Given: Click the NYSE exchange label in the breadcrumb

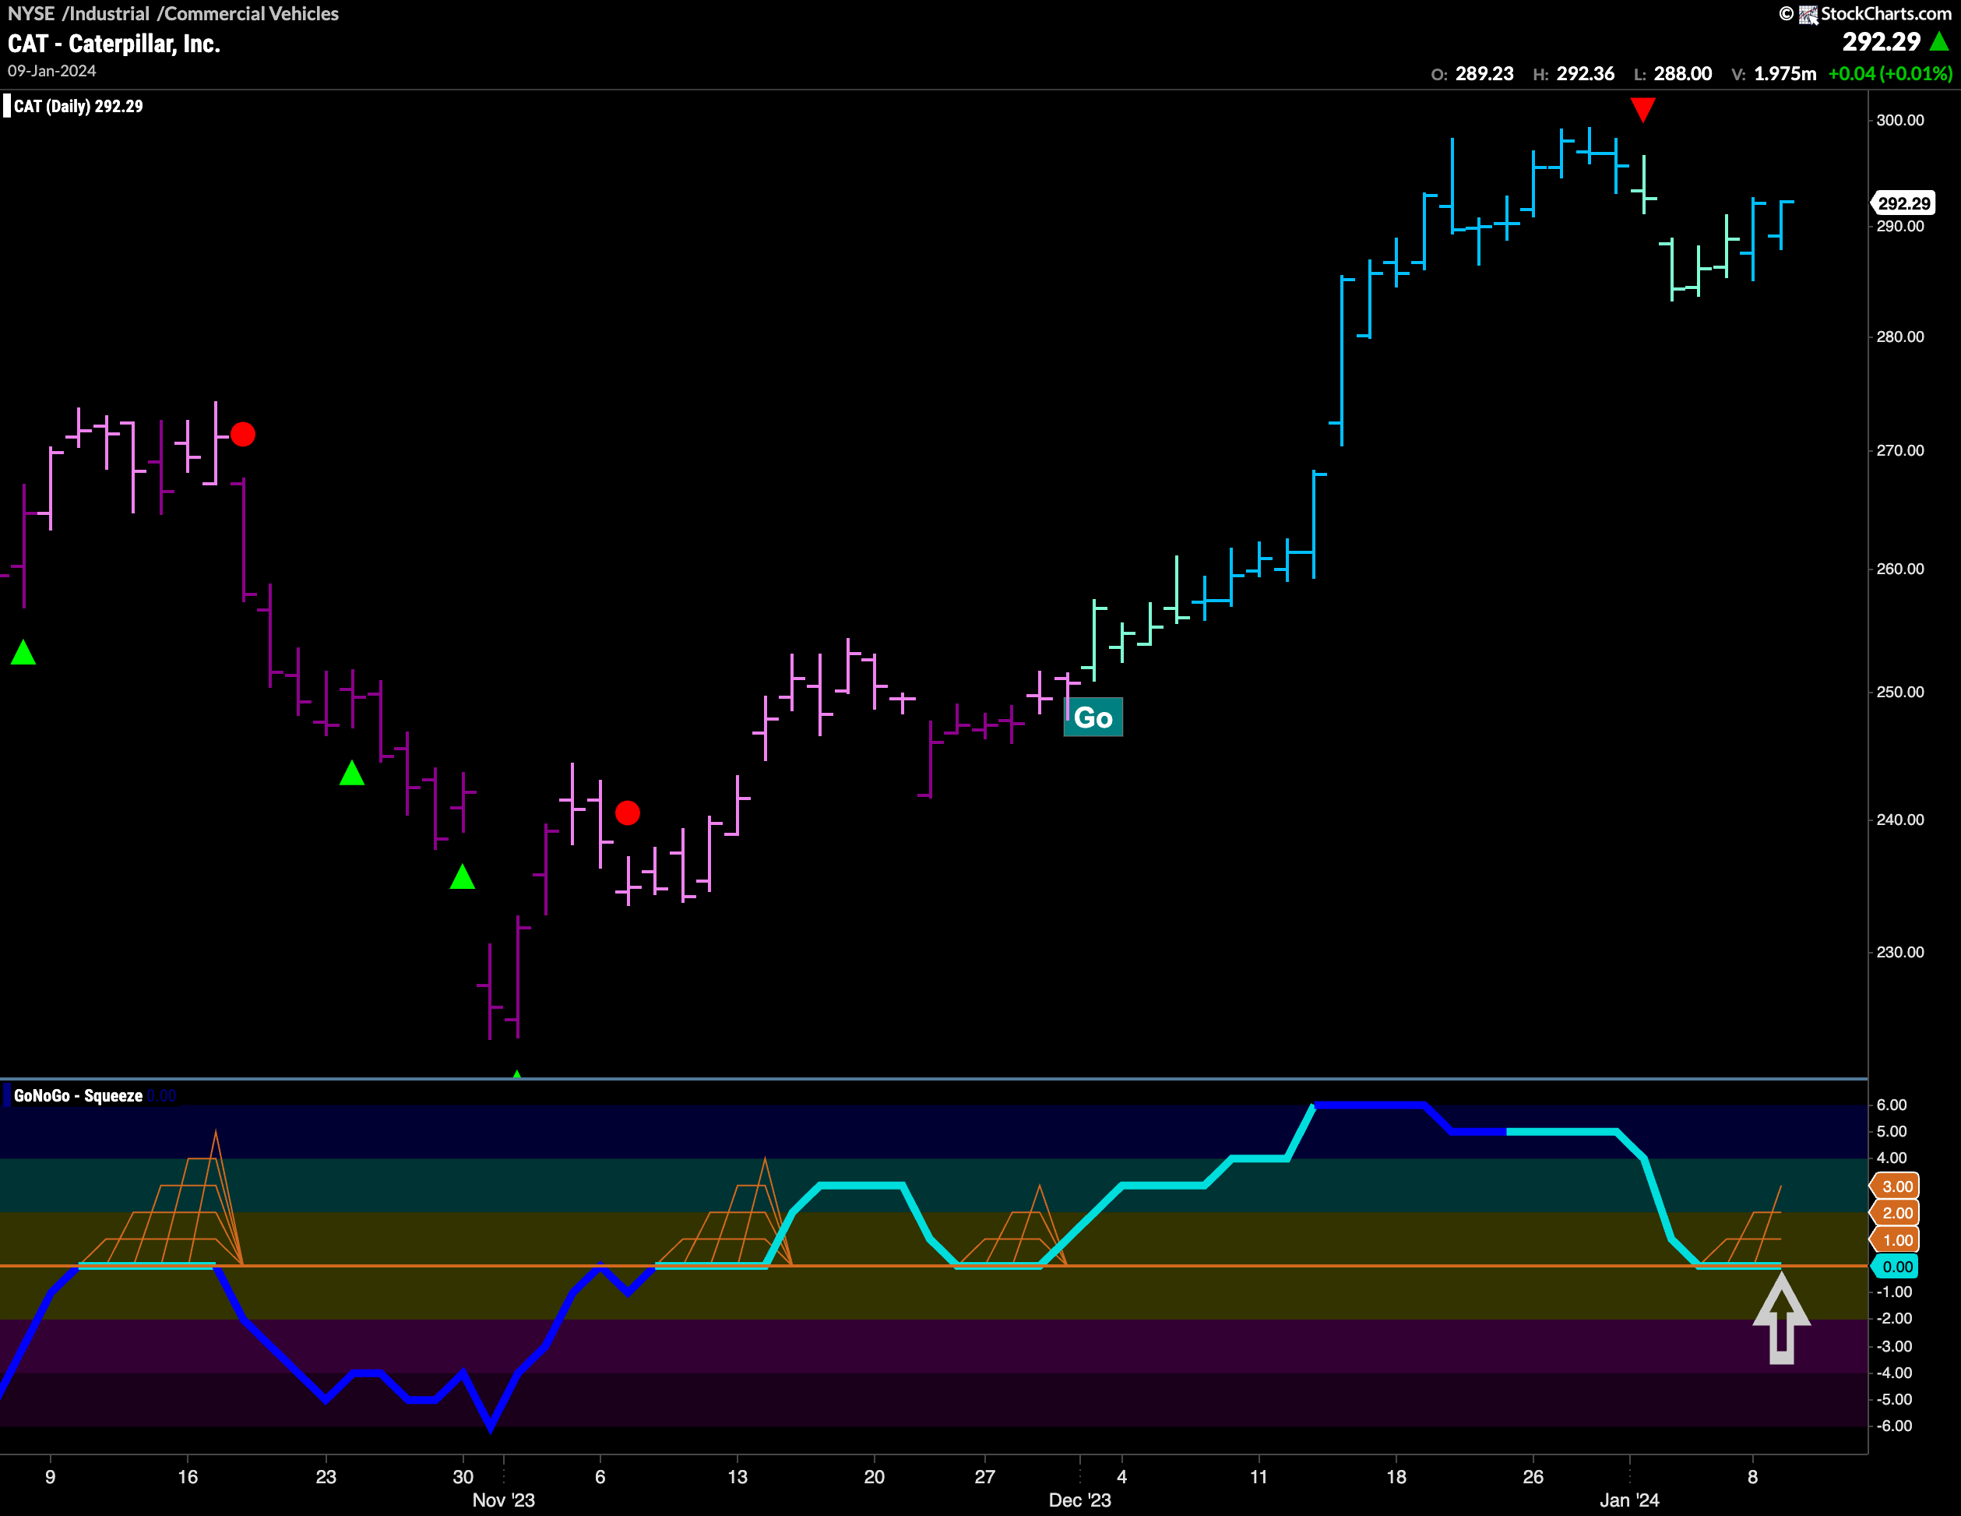Looking at the screenshot, I should [31, 13].
